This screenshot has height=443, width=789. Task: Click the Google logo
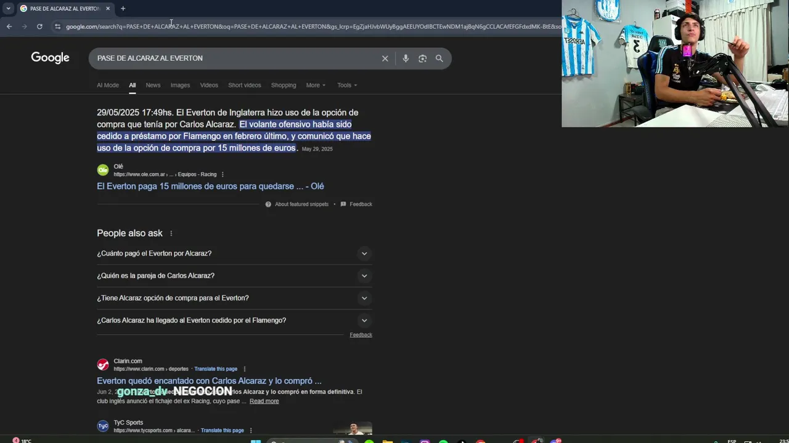coord(50,58)
